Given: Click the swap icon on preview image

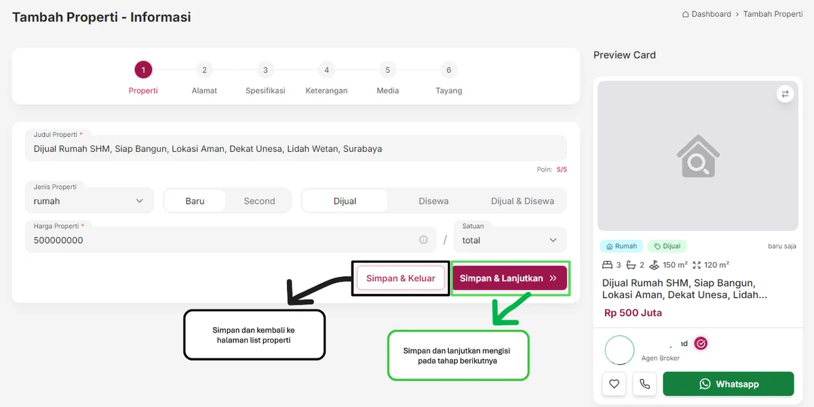Looking at the screenshot, I should coord(785,94).
